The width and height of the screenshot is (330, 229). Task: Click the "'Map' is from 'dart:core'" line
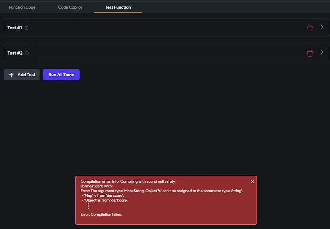tap(102, 195)
